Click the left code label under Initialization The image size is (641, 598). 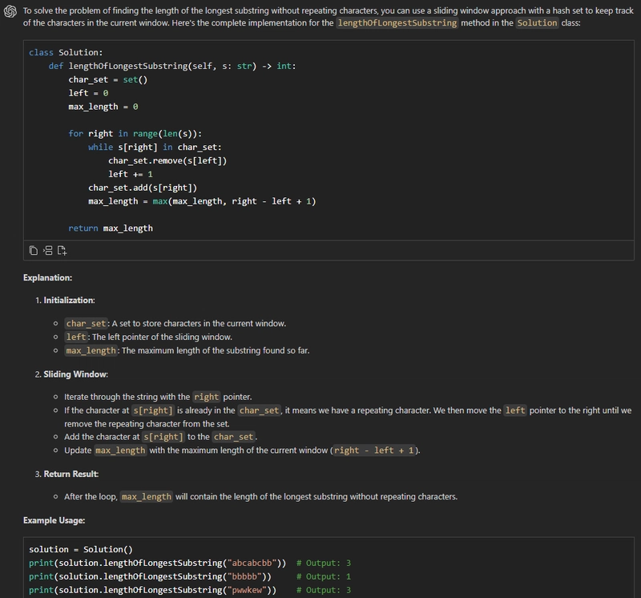(76, 337)
